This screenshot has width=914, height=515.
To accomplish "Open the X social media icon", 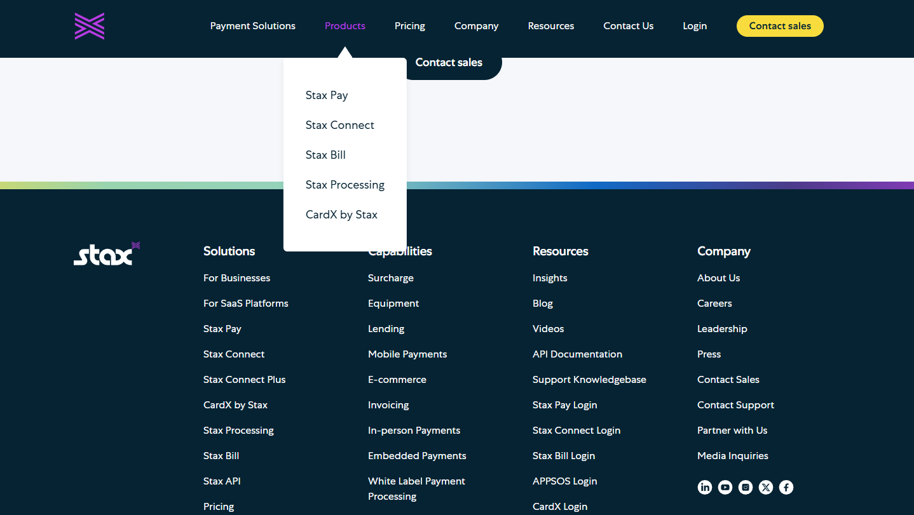I will (766, 487).
